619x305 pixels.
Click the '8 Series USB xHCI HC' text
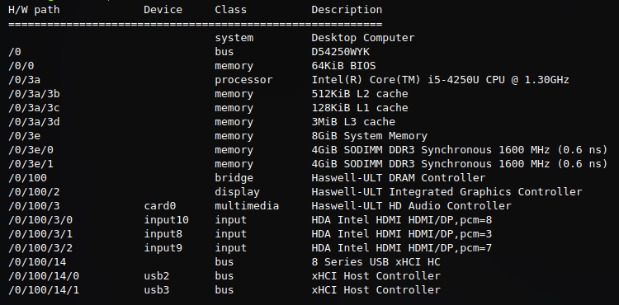point(376,262)
